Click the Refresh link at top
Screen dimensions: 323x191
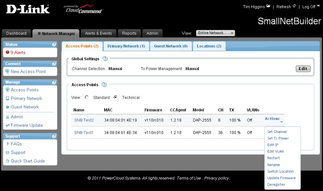(x=283, y=7)
